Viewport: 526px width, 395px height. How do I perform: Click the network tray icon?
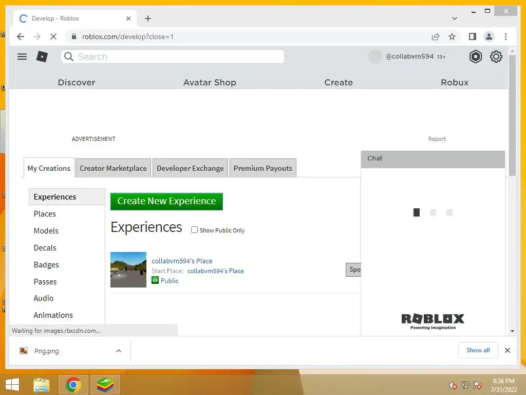click(465, 385)
